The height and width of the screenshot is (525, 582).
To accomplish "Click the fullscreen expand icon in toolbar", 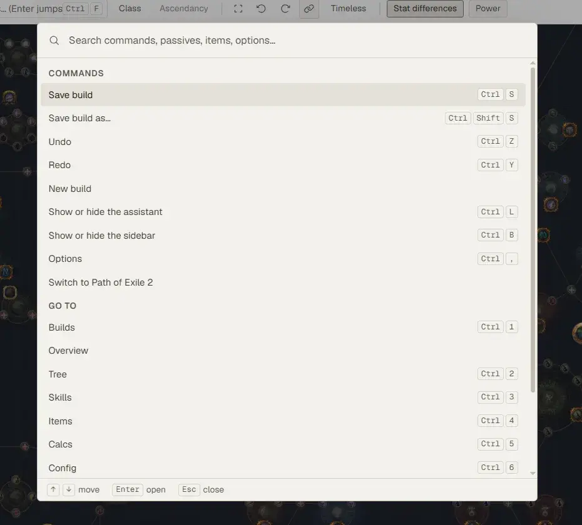I will coord(238,9).
